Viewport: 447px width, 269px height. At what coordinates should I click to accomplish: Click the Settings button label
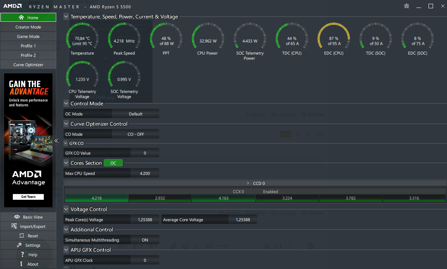33,245
